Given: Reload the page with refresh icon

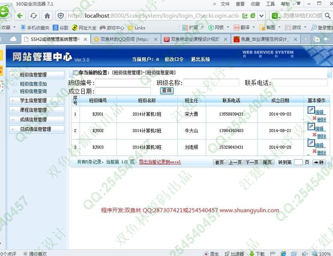Looking at the screenshot, I should [34, 16].
